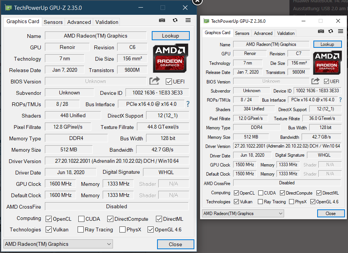Screen dimensions: 348x253
Task: Click refresh icon in GPU-Z 2.36.0 window
Action: pos(331,31)
